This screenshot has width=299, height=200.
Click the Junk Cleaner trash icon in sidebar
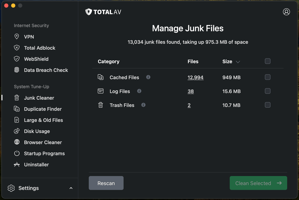pyautogui.click(x=17, y=98)
